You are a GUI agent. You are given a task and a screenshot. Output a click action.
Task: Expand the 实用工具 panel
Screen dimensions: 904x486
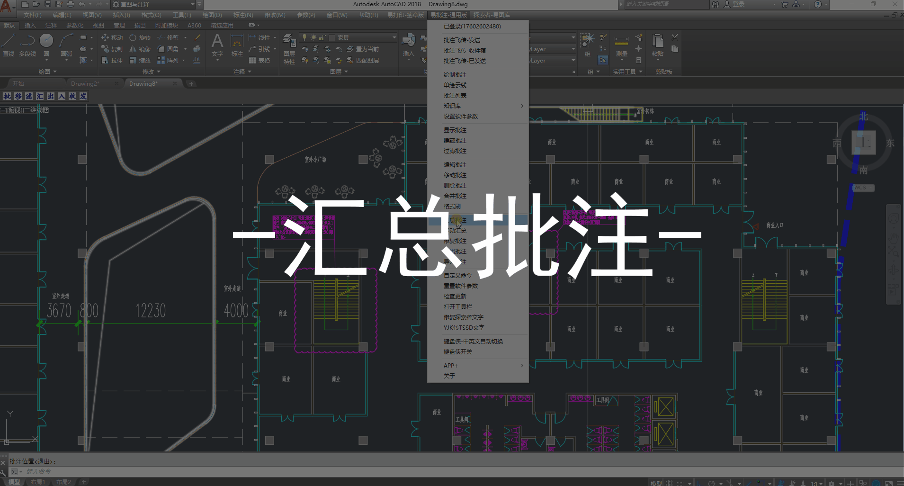click(627, 72)
